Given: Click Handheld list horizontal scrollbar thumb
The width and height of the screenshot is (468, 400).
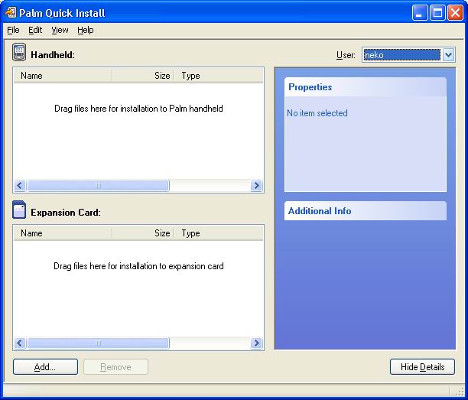Looking at the screenshot, I should click(x=98, y=186).
